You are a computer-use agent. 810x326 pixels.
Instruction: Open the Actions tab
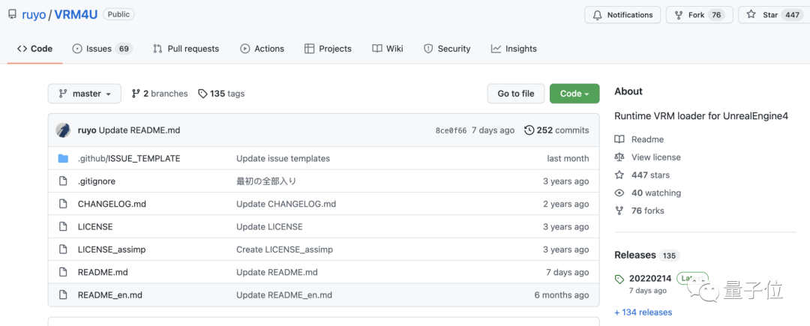[262, 49]
